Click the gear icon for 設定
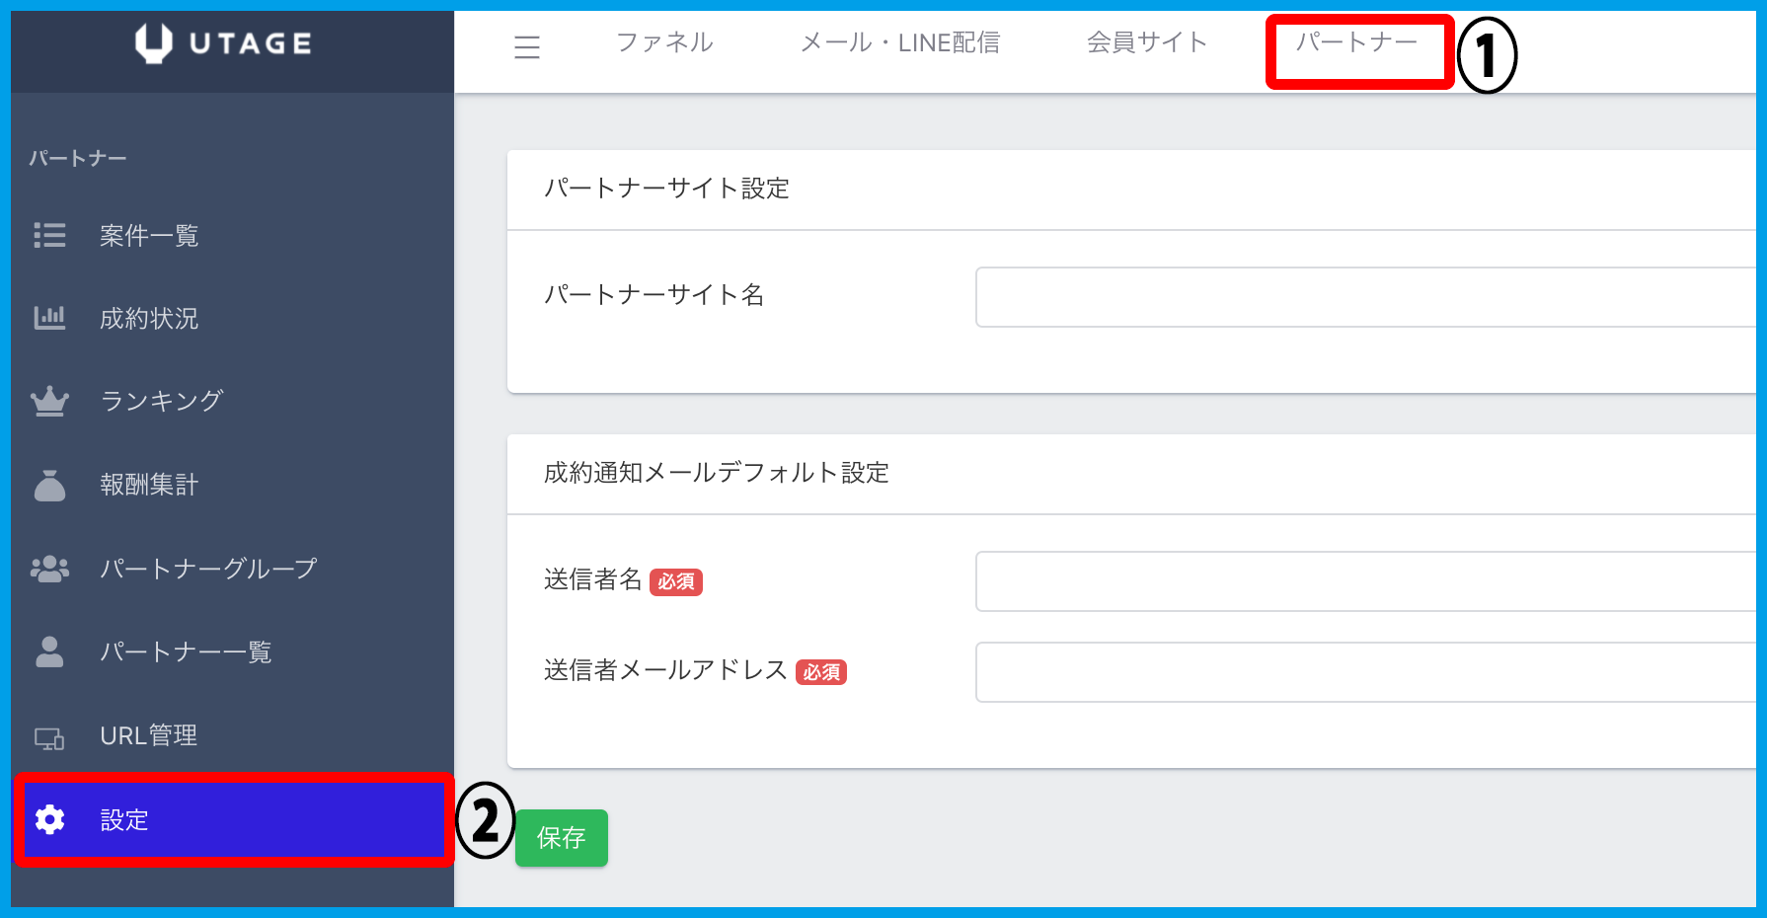This screenshot has width=1767, height=918. 49,819
